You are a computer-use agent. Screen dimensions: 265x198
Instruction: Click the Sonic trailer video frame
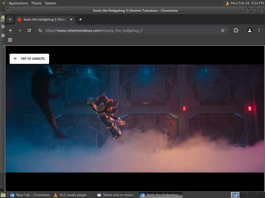point(135,118)
